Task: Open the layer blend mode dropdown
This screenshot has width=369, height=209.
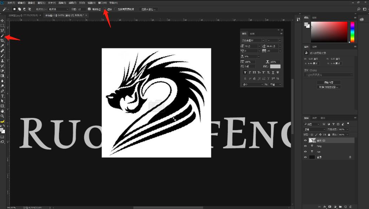Action: coord(315,129)
